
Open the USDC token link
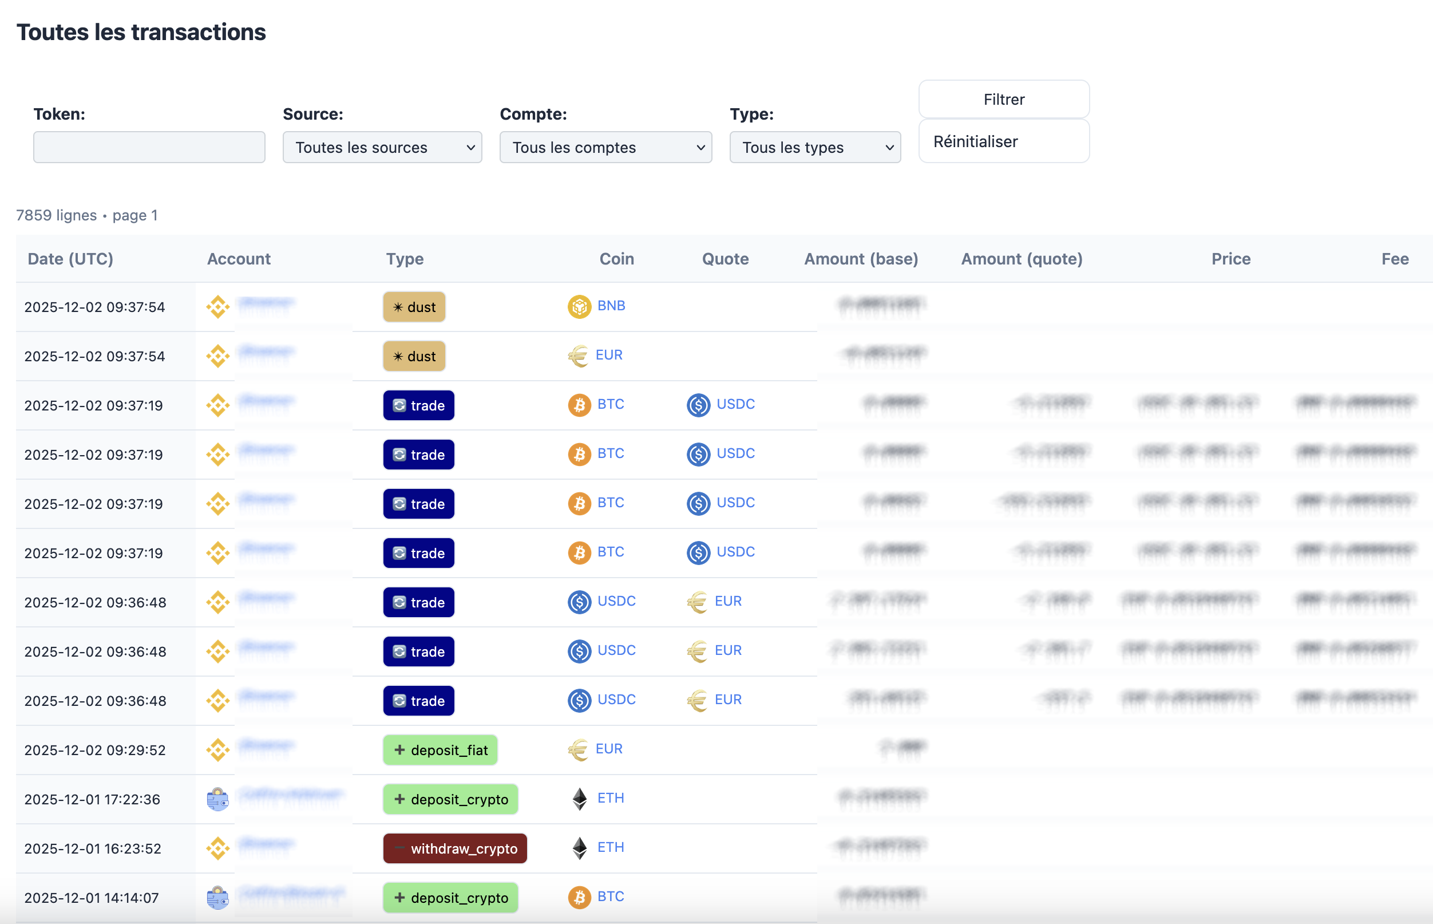tap(736, 404)
